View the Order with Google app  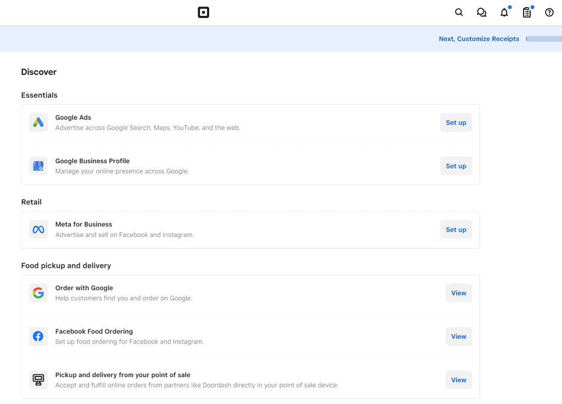(458, 293)
